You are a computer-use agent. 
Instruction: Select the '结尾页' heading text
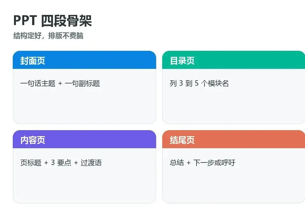click(182, 140)
